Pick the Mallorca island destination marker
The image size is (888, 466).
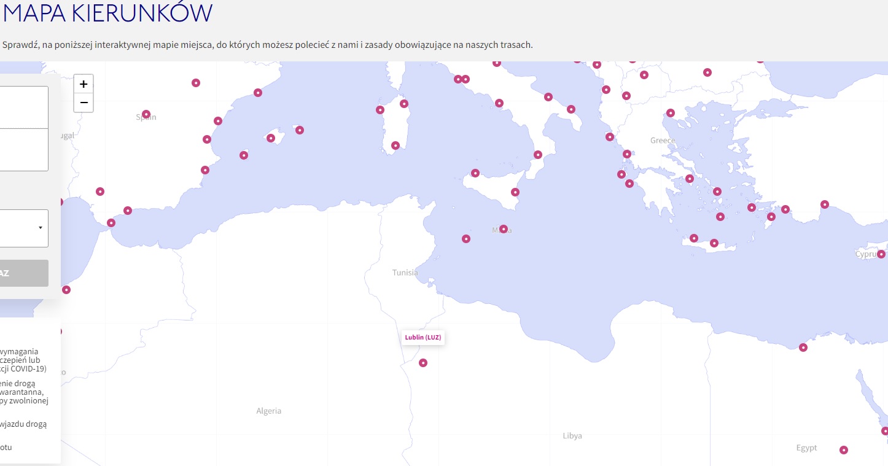(271, 138)
